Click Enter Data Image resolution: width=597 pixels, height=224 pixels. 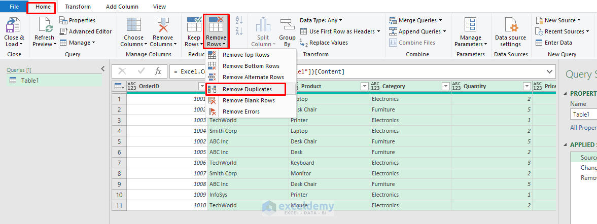point(553,43)
